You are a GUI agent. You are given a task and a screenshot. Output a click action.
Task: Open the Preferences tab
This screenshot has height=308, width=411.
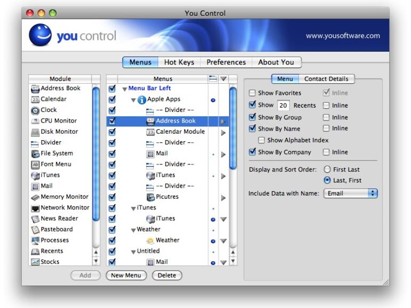pyautogui.click(x=226, y=62)
